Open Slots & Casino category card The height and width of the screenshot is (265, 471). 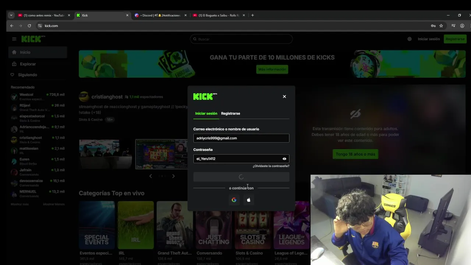(x=253, y=225)
